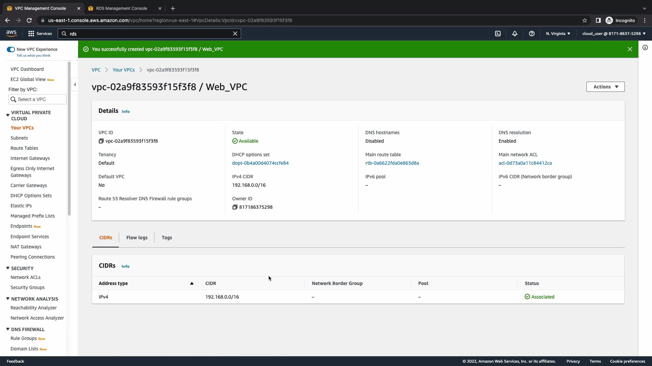
Task: Click the Select a VPC filter field
Action: [37, 99]
